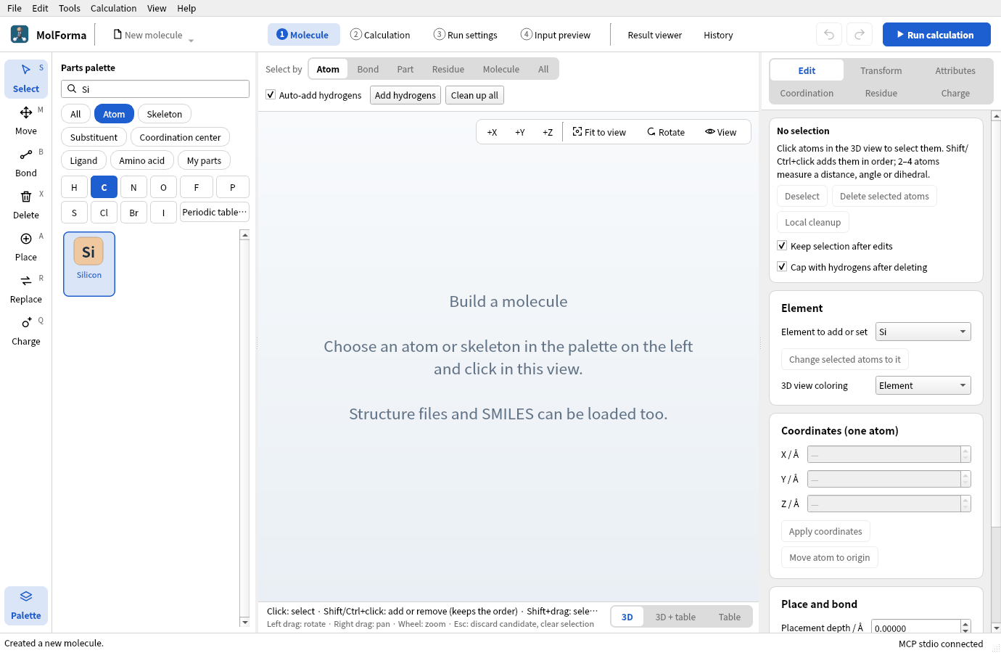Uncheck Keep selection after edits

(782, 245)
